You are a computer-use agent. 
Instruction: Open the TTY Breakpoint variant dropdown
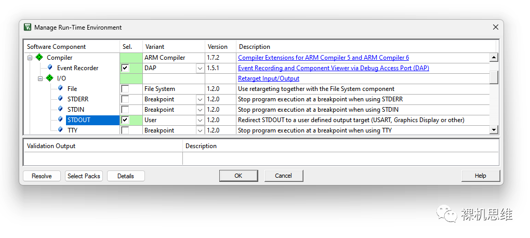(x=200, y=130)
